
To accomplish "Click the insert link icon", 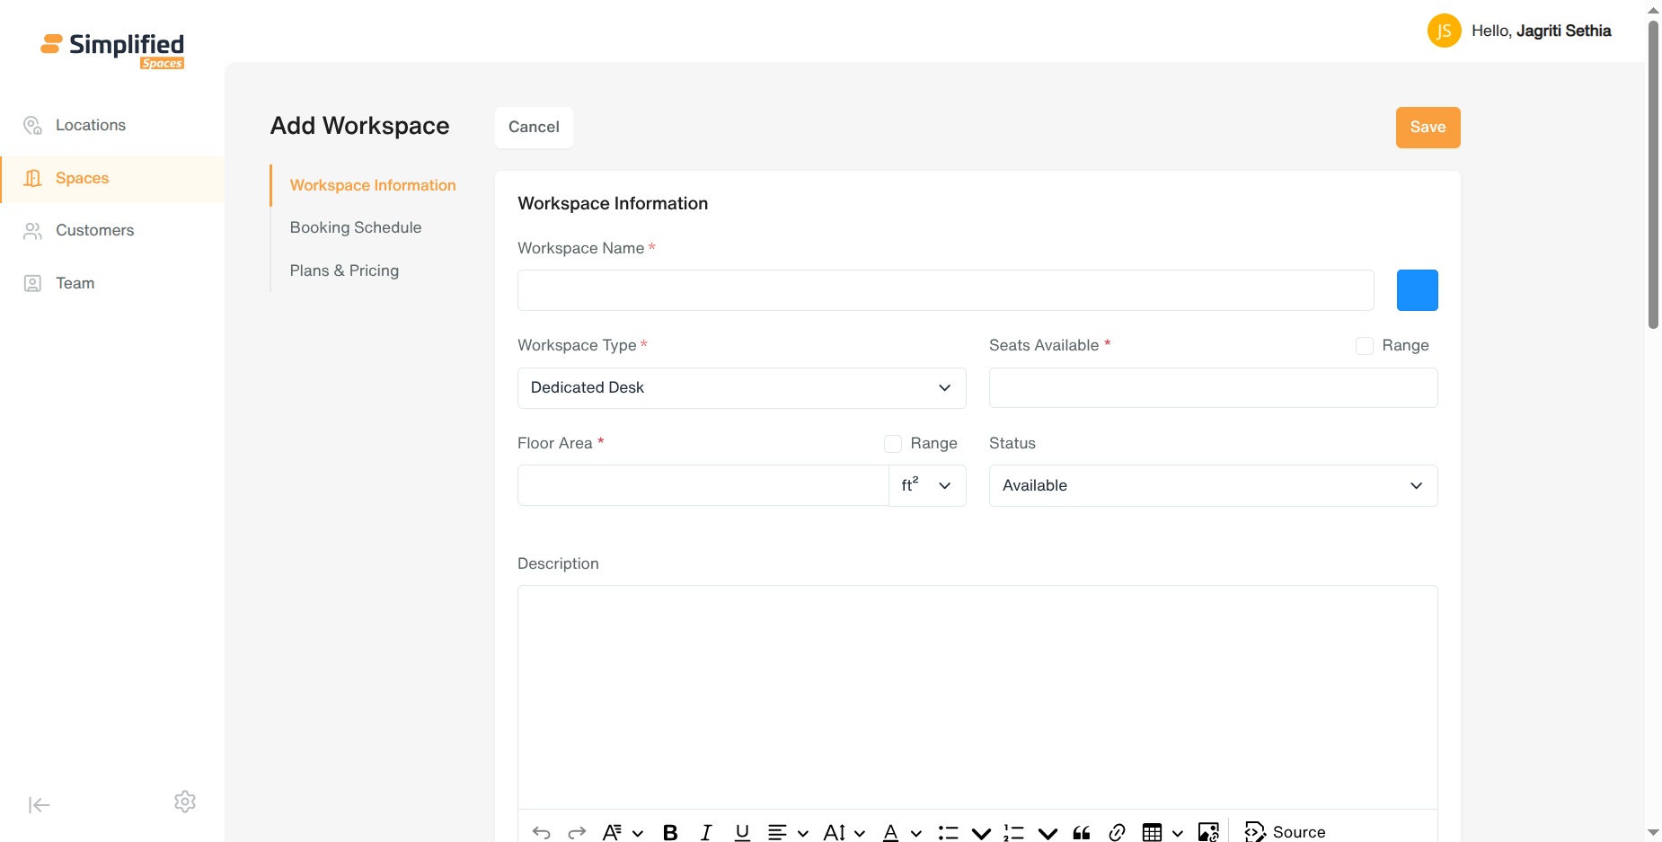I will 1117,832.
